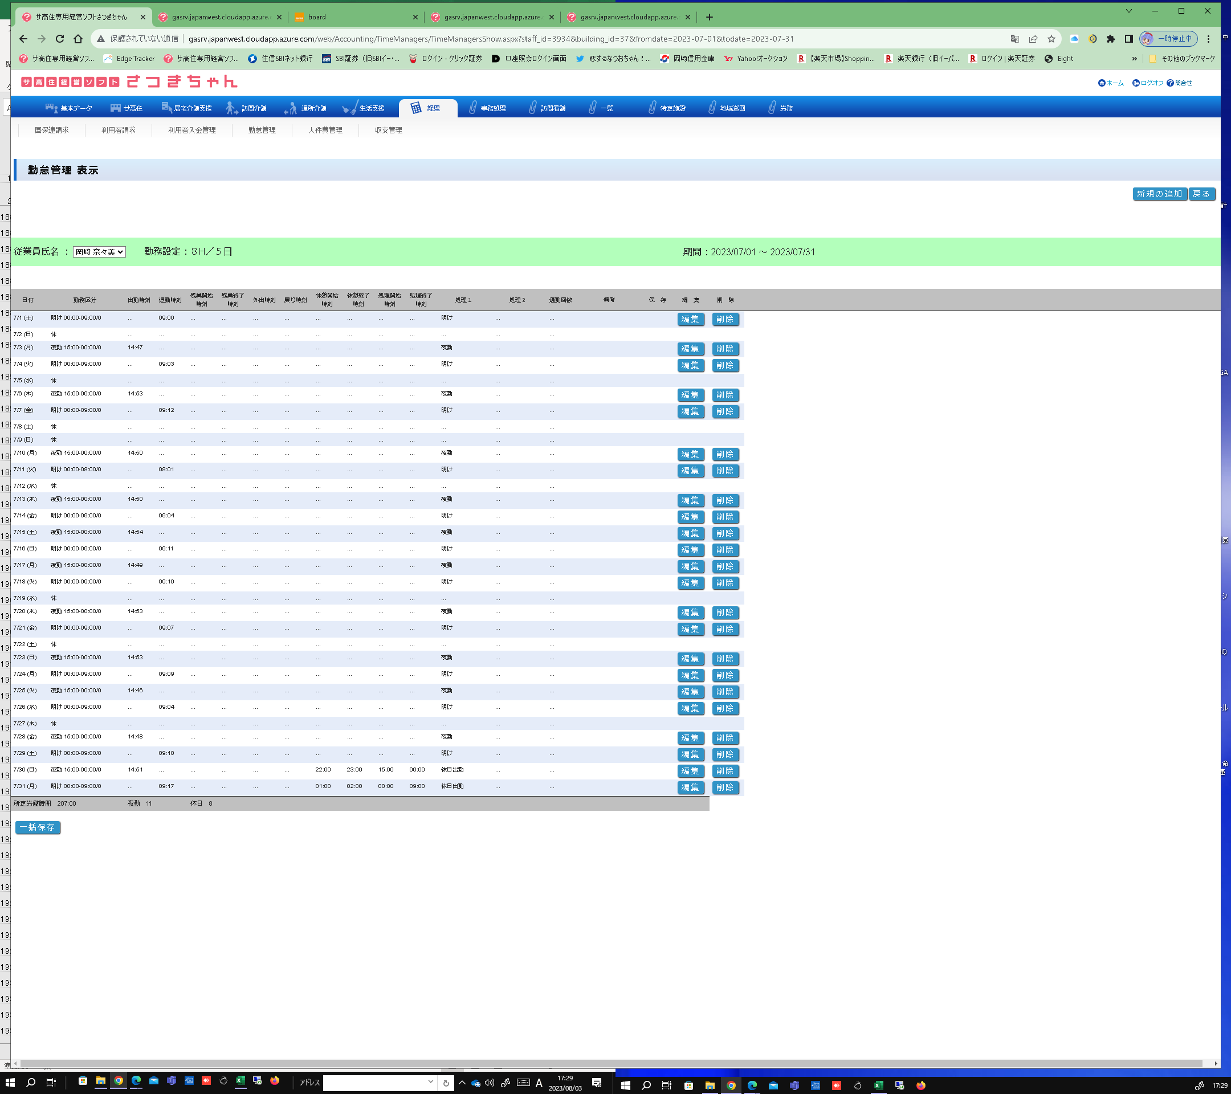Click the 新規の追加 button
1231x1094 pixels.
1159,194
